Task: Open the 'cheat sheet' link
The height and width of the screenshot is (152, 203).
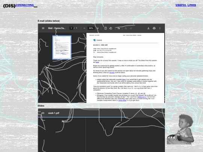Action: tap(122, 100)
